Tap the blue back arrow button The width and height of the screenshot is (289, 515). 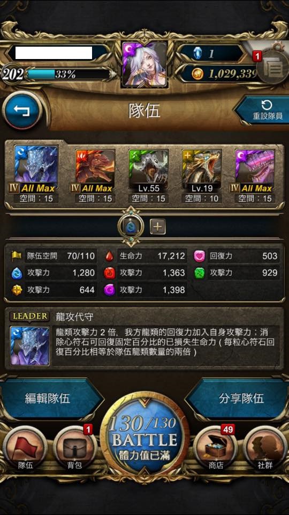tap(22, 111)
